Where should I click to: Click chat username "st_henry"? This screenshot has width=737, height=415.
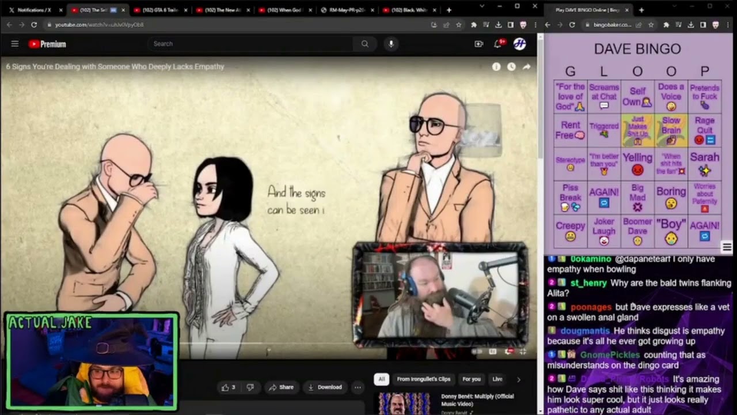click(x=588, y=283)
